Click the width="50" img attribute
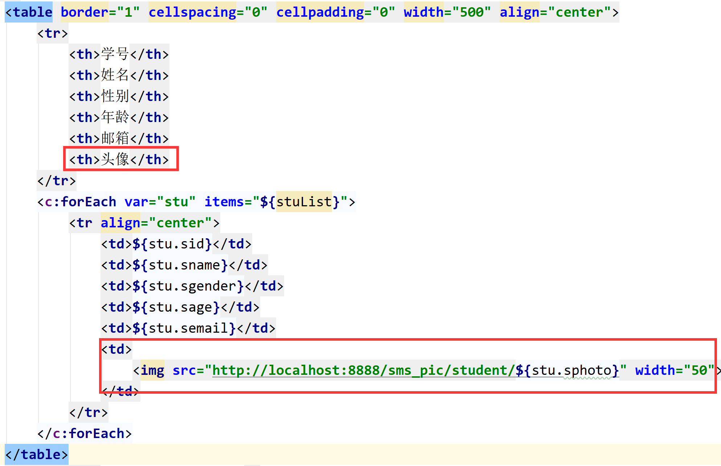721x466 pixels. pos(675,370)
